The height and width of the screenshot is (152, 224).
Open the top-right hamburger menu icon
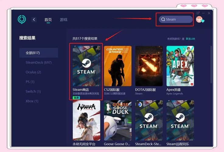[x=198, y=13]
